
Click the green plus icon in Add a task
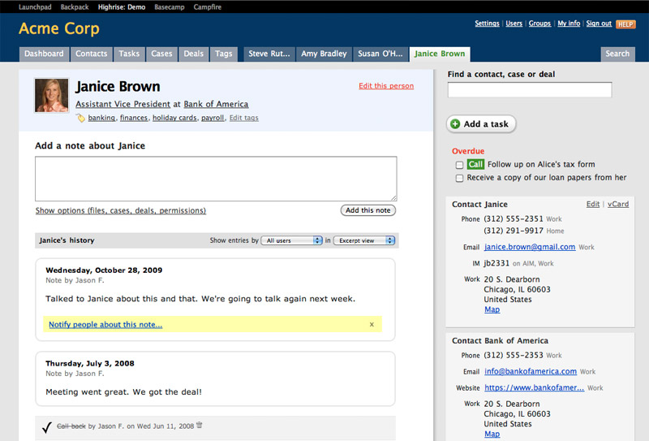(x=455, y=124)
